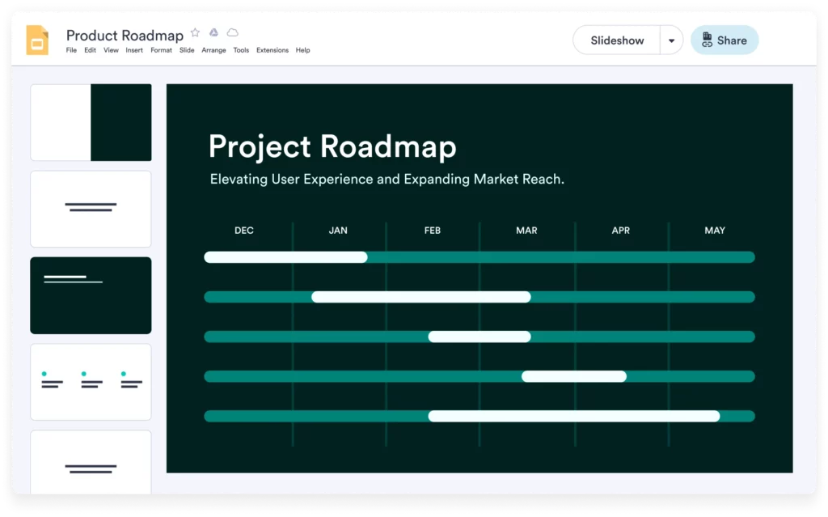
Task: Open the Insert menu
Action: (x=134, y=49)
